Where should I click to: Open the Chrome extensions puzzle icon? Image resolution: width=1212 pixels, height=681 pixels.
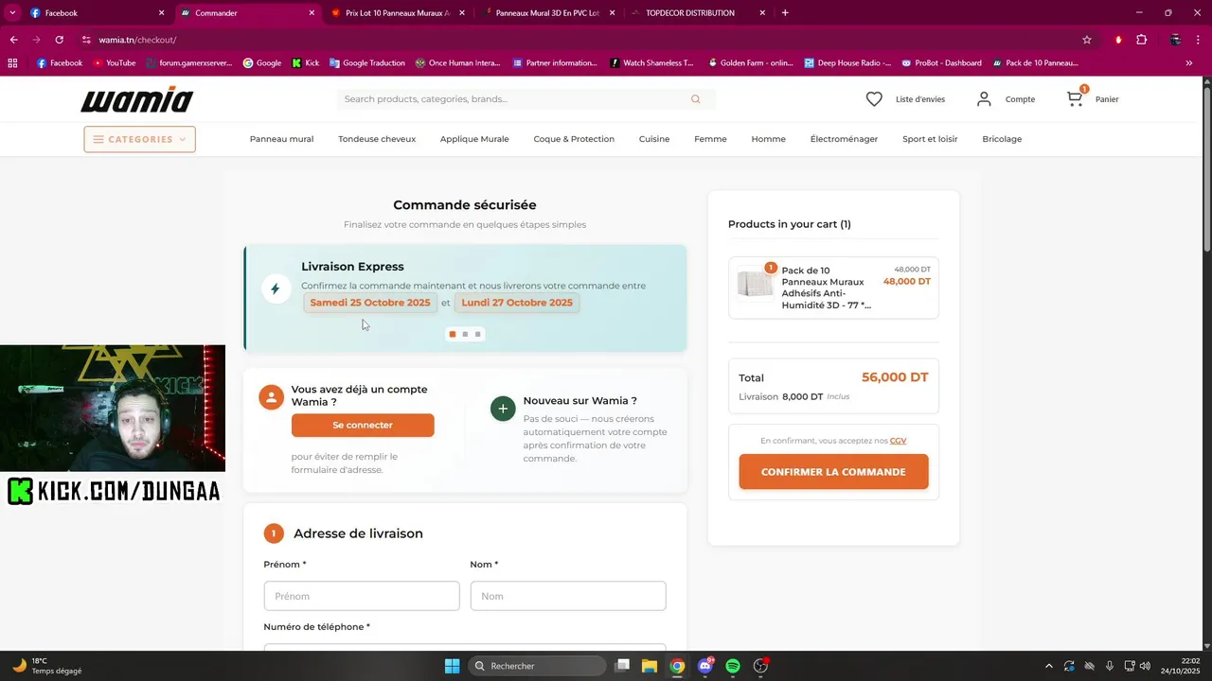point(1141,40)
